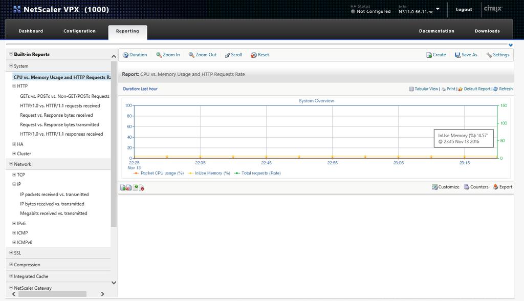Click the move chart down red arrow icon
This screenshot has width=524, height=301.
click(x=141, y=188)
